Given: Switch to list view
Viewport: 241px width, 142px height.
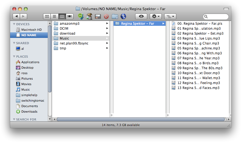Looking at the screenshot, I should point(54,16).
